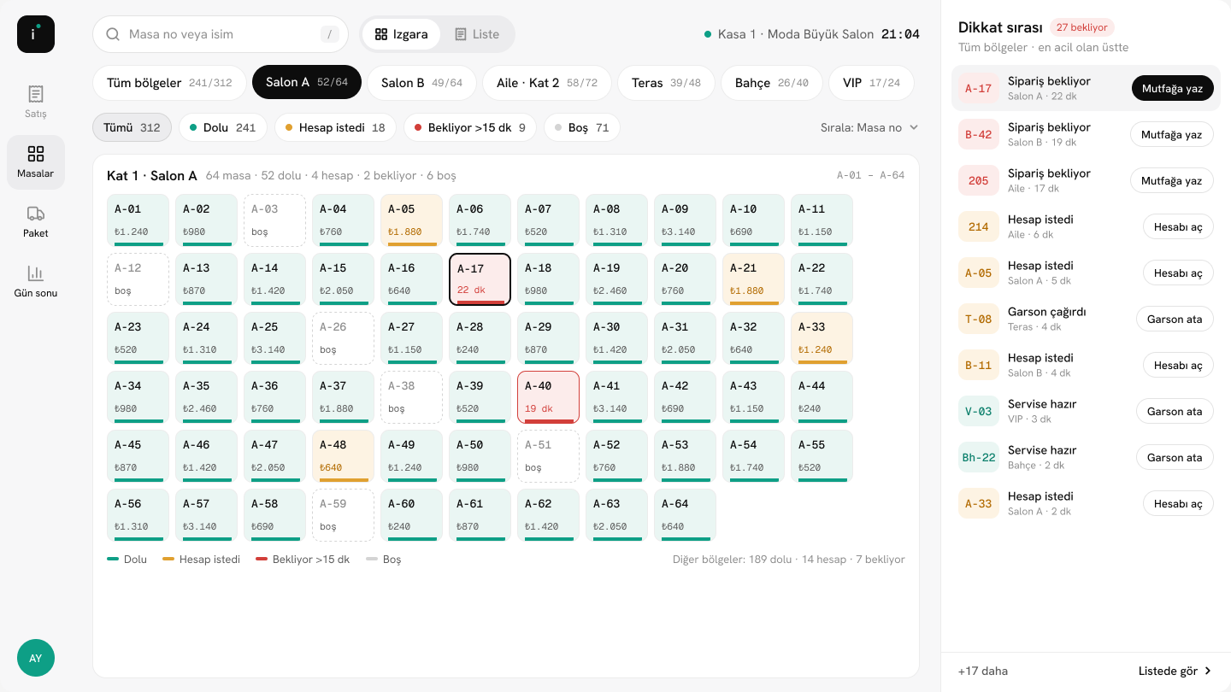Screen dimensions: 1231x692
Task: Select table card A-21 in the grid
Action: pyautogui.click(x=754, y=279)
